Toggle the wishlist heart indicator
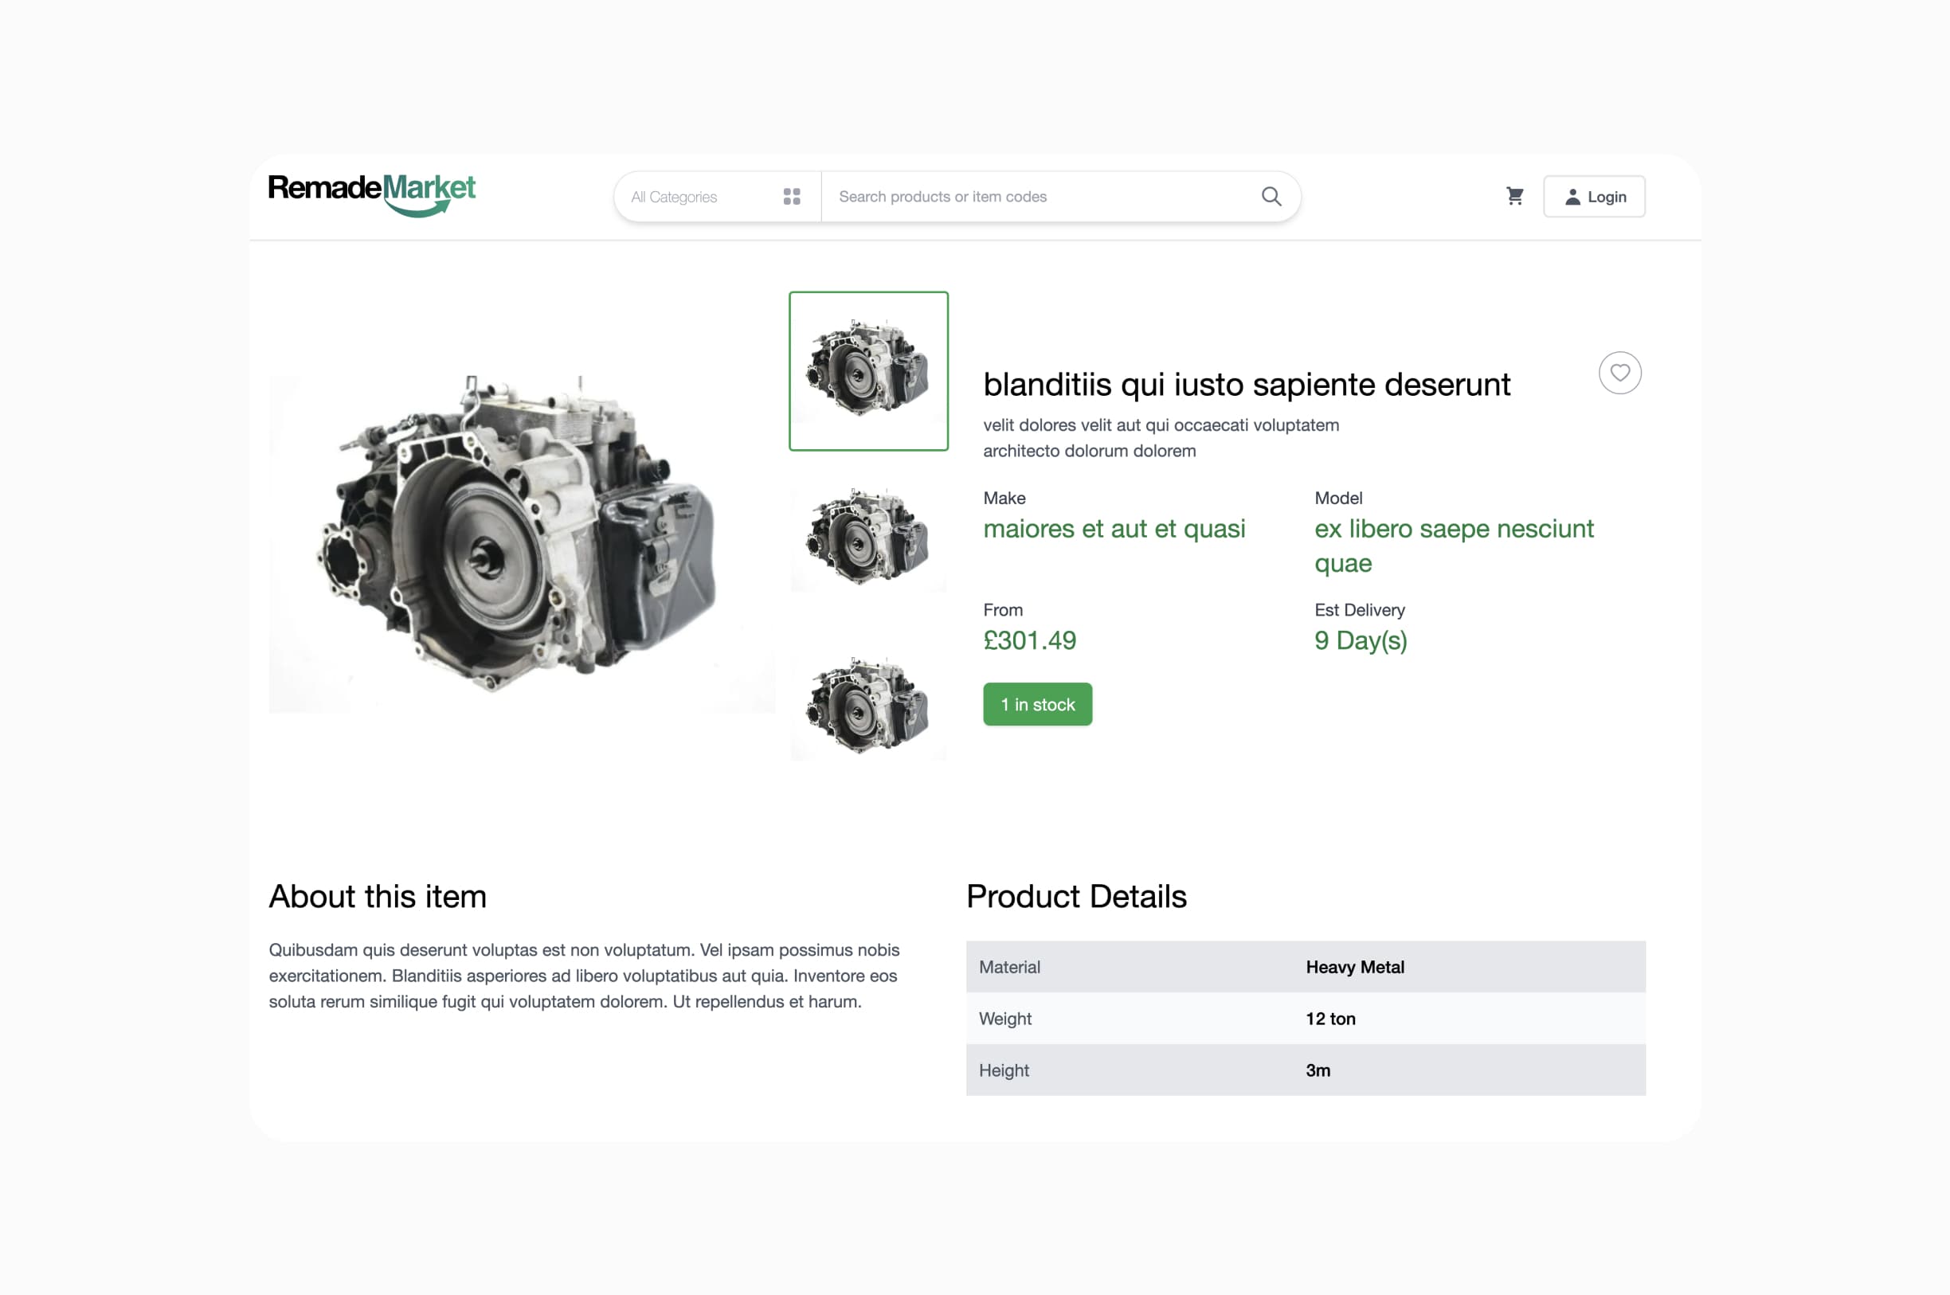This screenshot has height=1295, width=1950. point(1619,373)
